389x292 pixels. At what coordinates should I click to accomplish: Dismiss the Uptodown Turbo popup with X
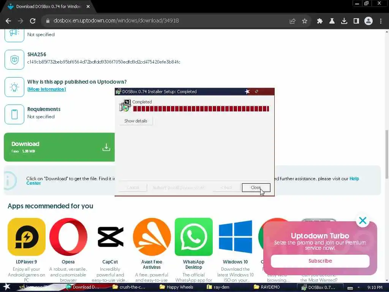coord(363,221)
